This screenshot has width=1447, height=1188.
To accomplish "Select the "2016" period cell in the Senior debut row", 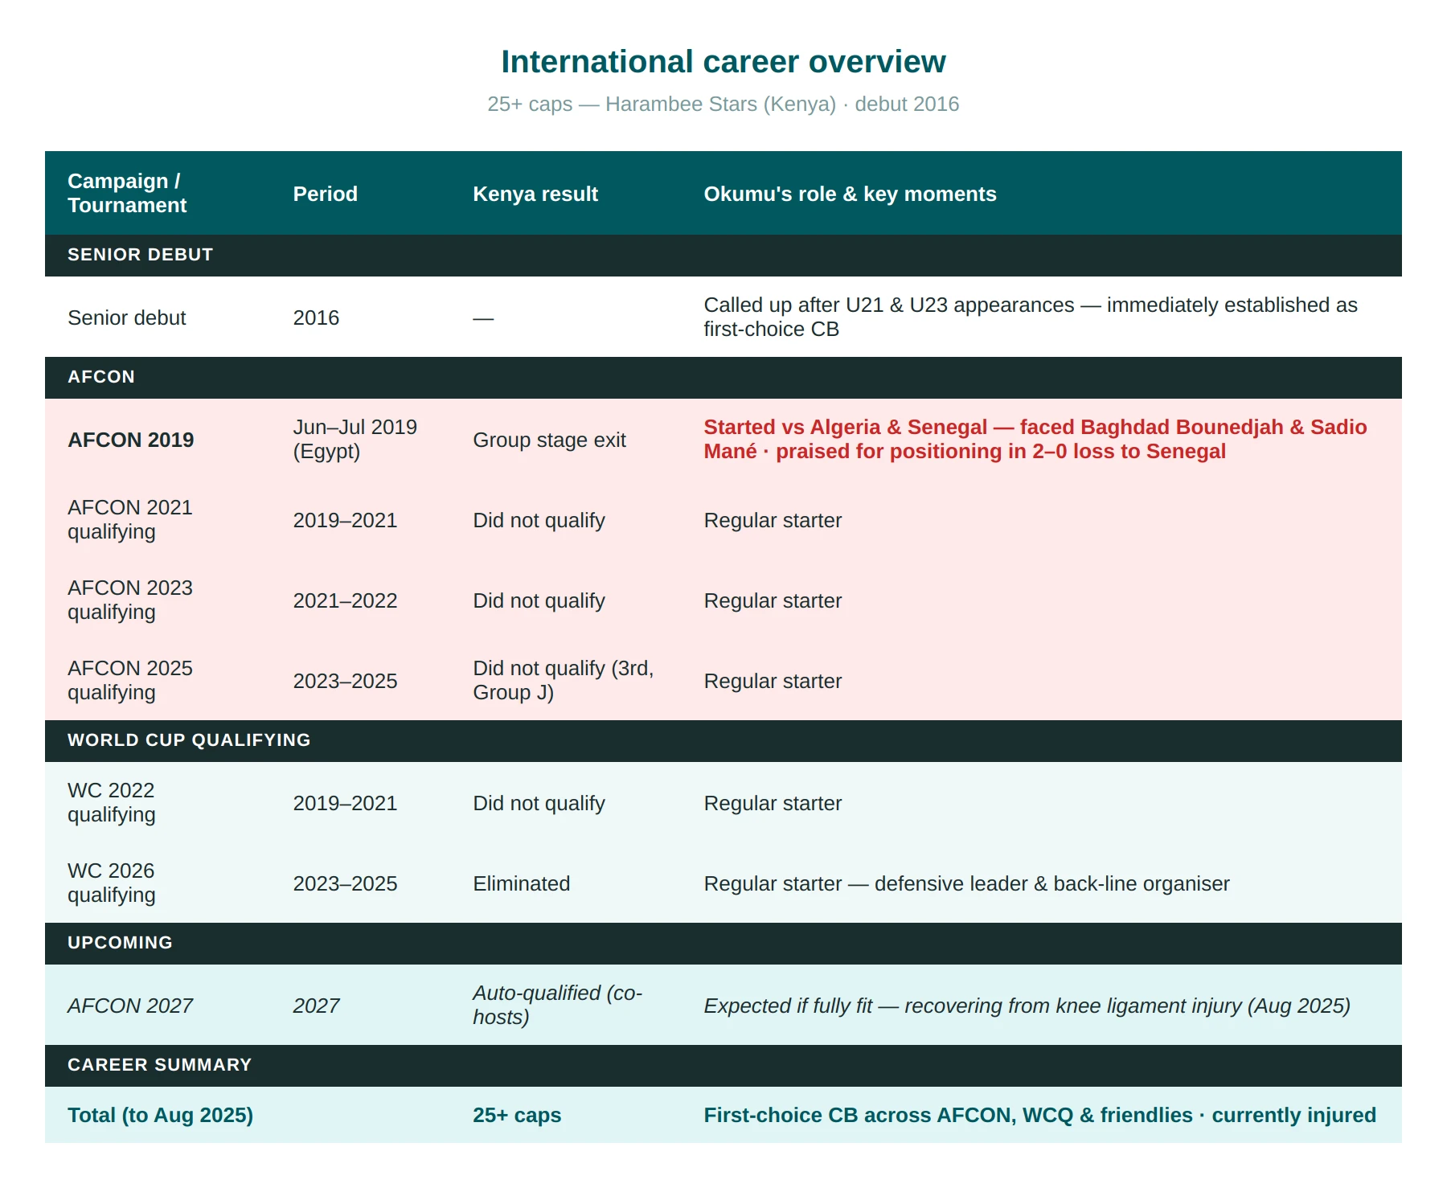I will 316,317.
